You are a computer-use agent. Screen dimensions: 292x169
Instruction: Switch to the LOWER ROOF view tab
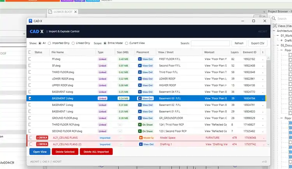[x=63, y=12]
